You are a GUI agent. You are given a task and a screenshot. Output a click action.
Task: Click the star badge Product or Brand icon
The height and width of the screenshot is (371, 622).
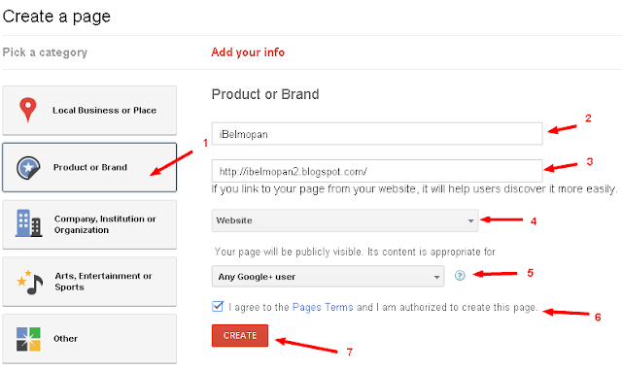point(28,168)
